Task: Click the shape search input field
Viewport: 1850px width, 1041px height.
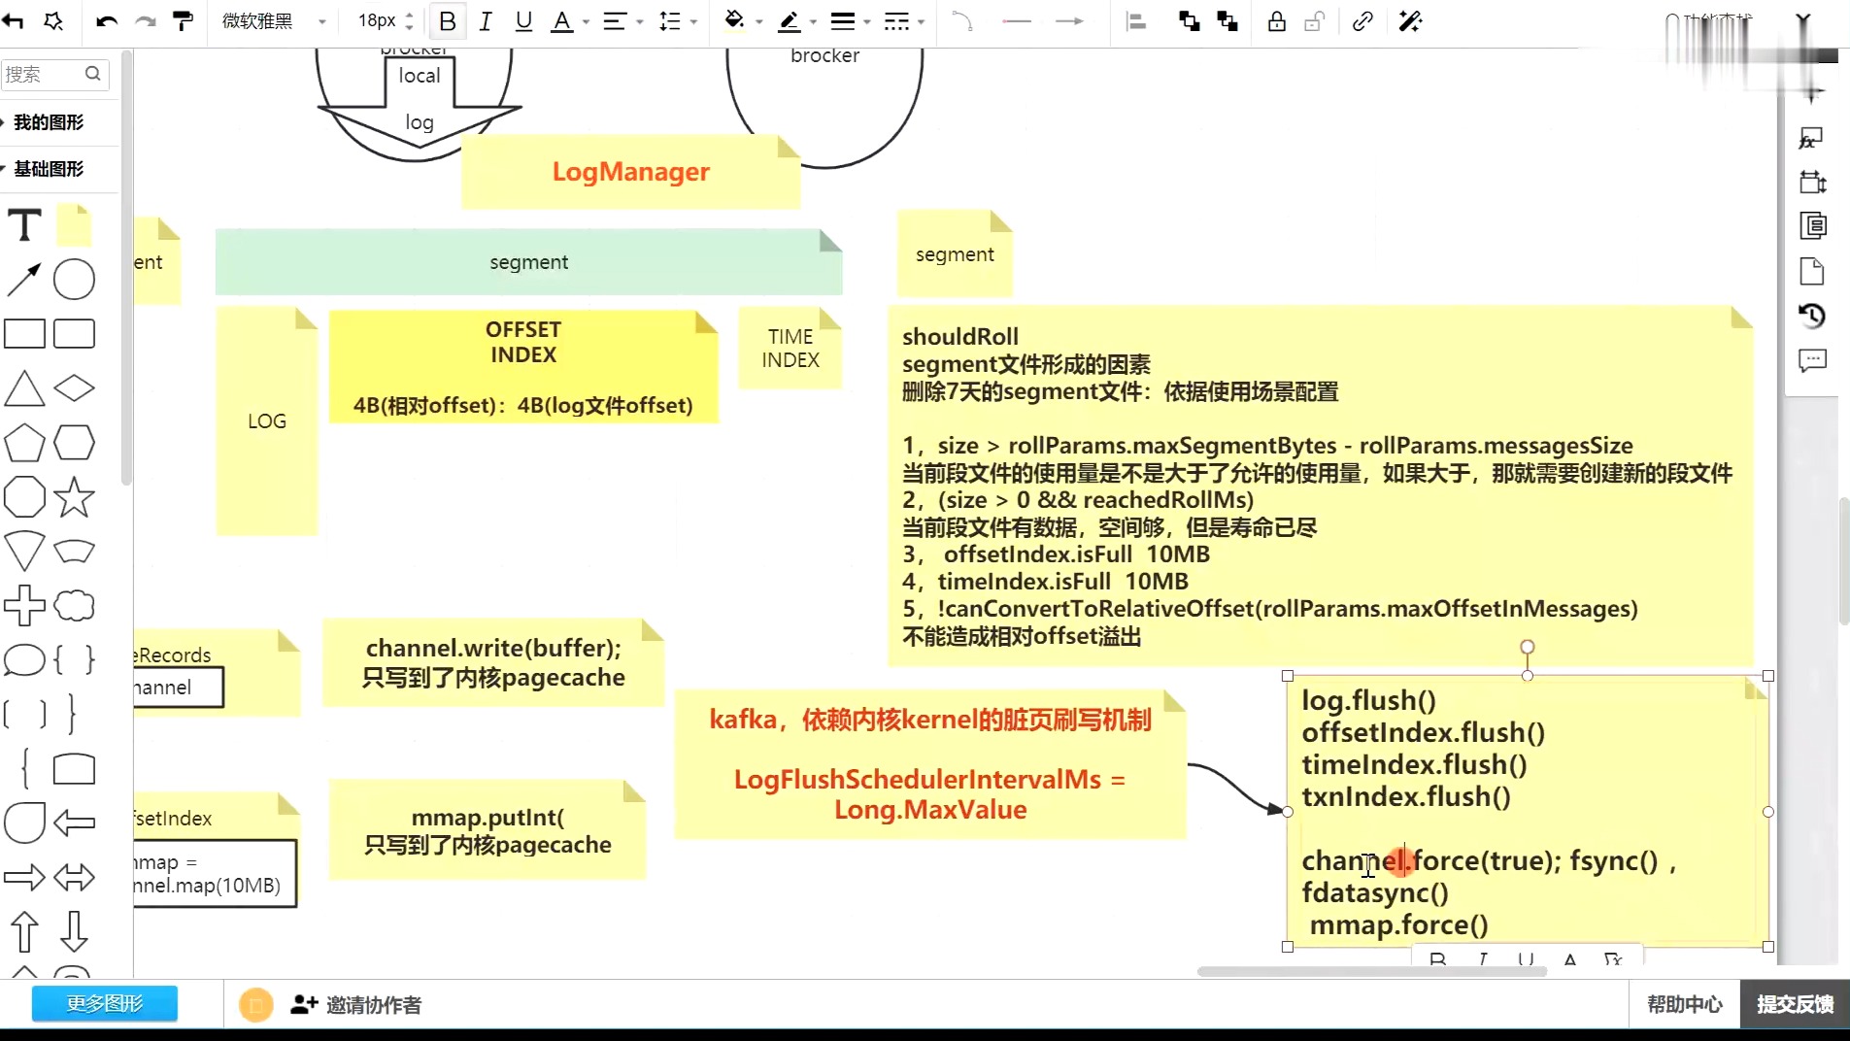Action: pos(54,74)
